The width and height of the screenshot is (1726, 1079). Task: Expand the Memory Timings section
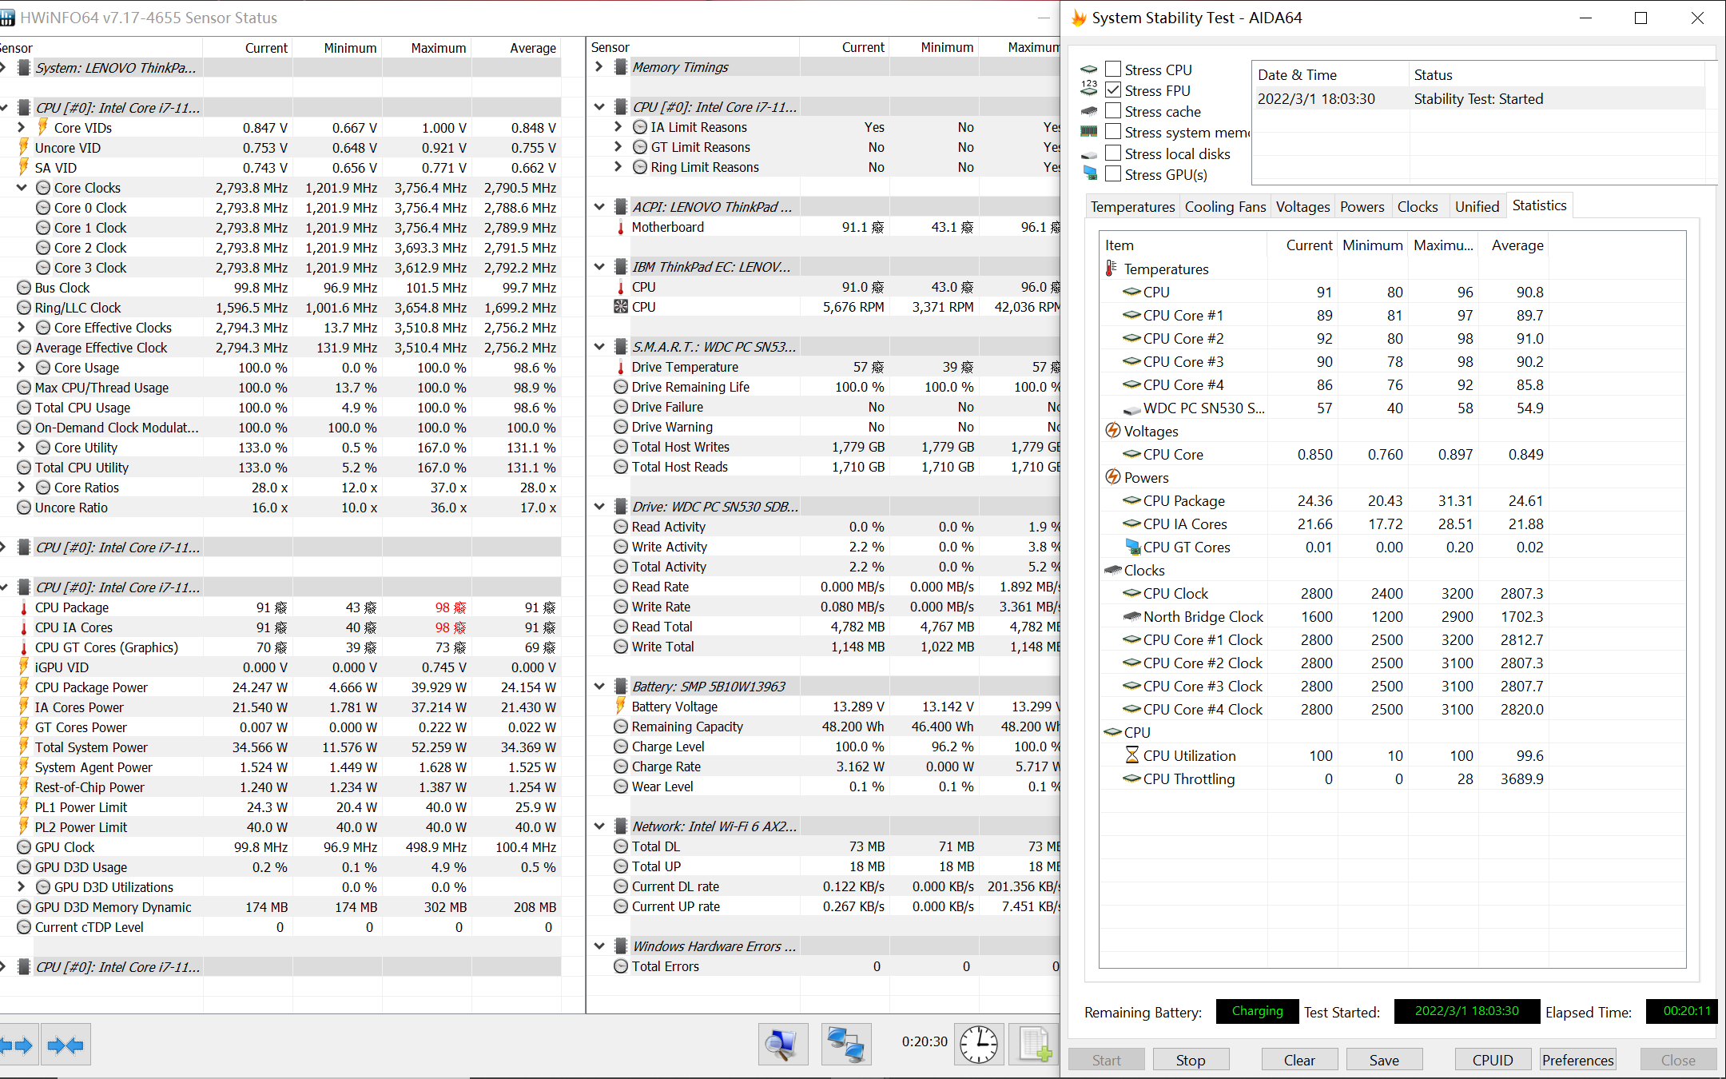(599, 67)
